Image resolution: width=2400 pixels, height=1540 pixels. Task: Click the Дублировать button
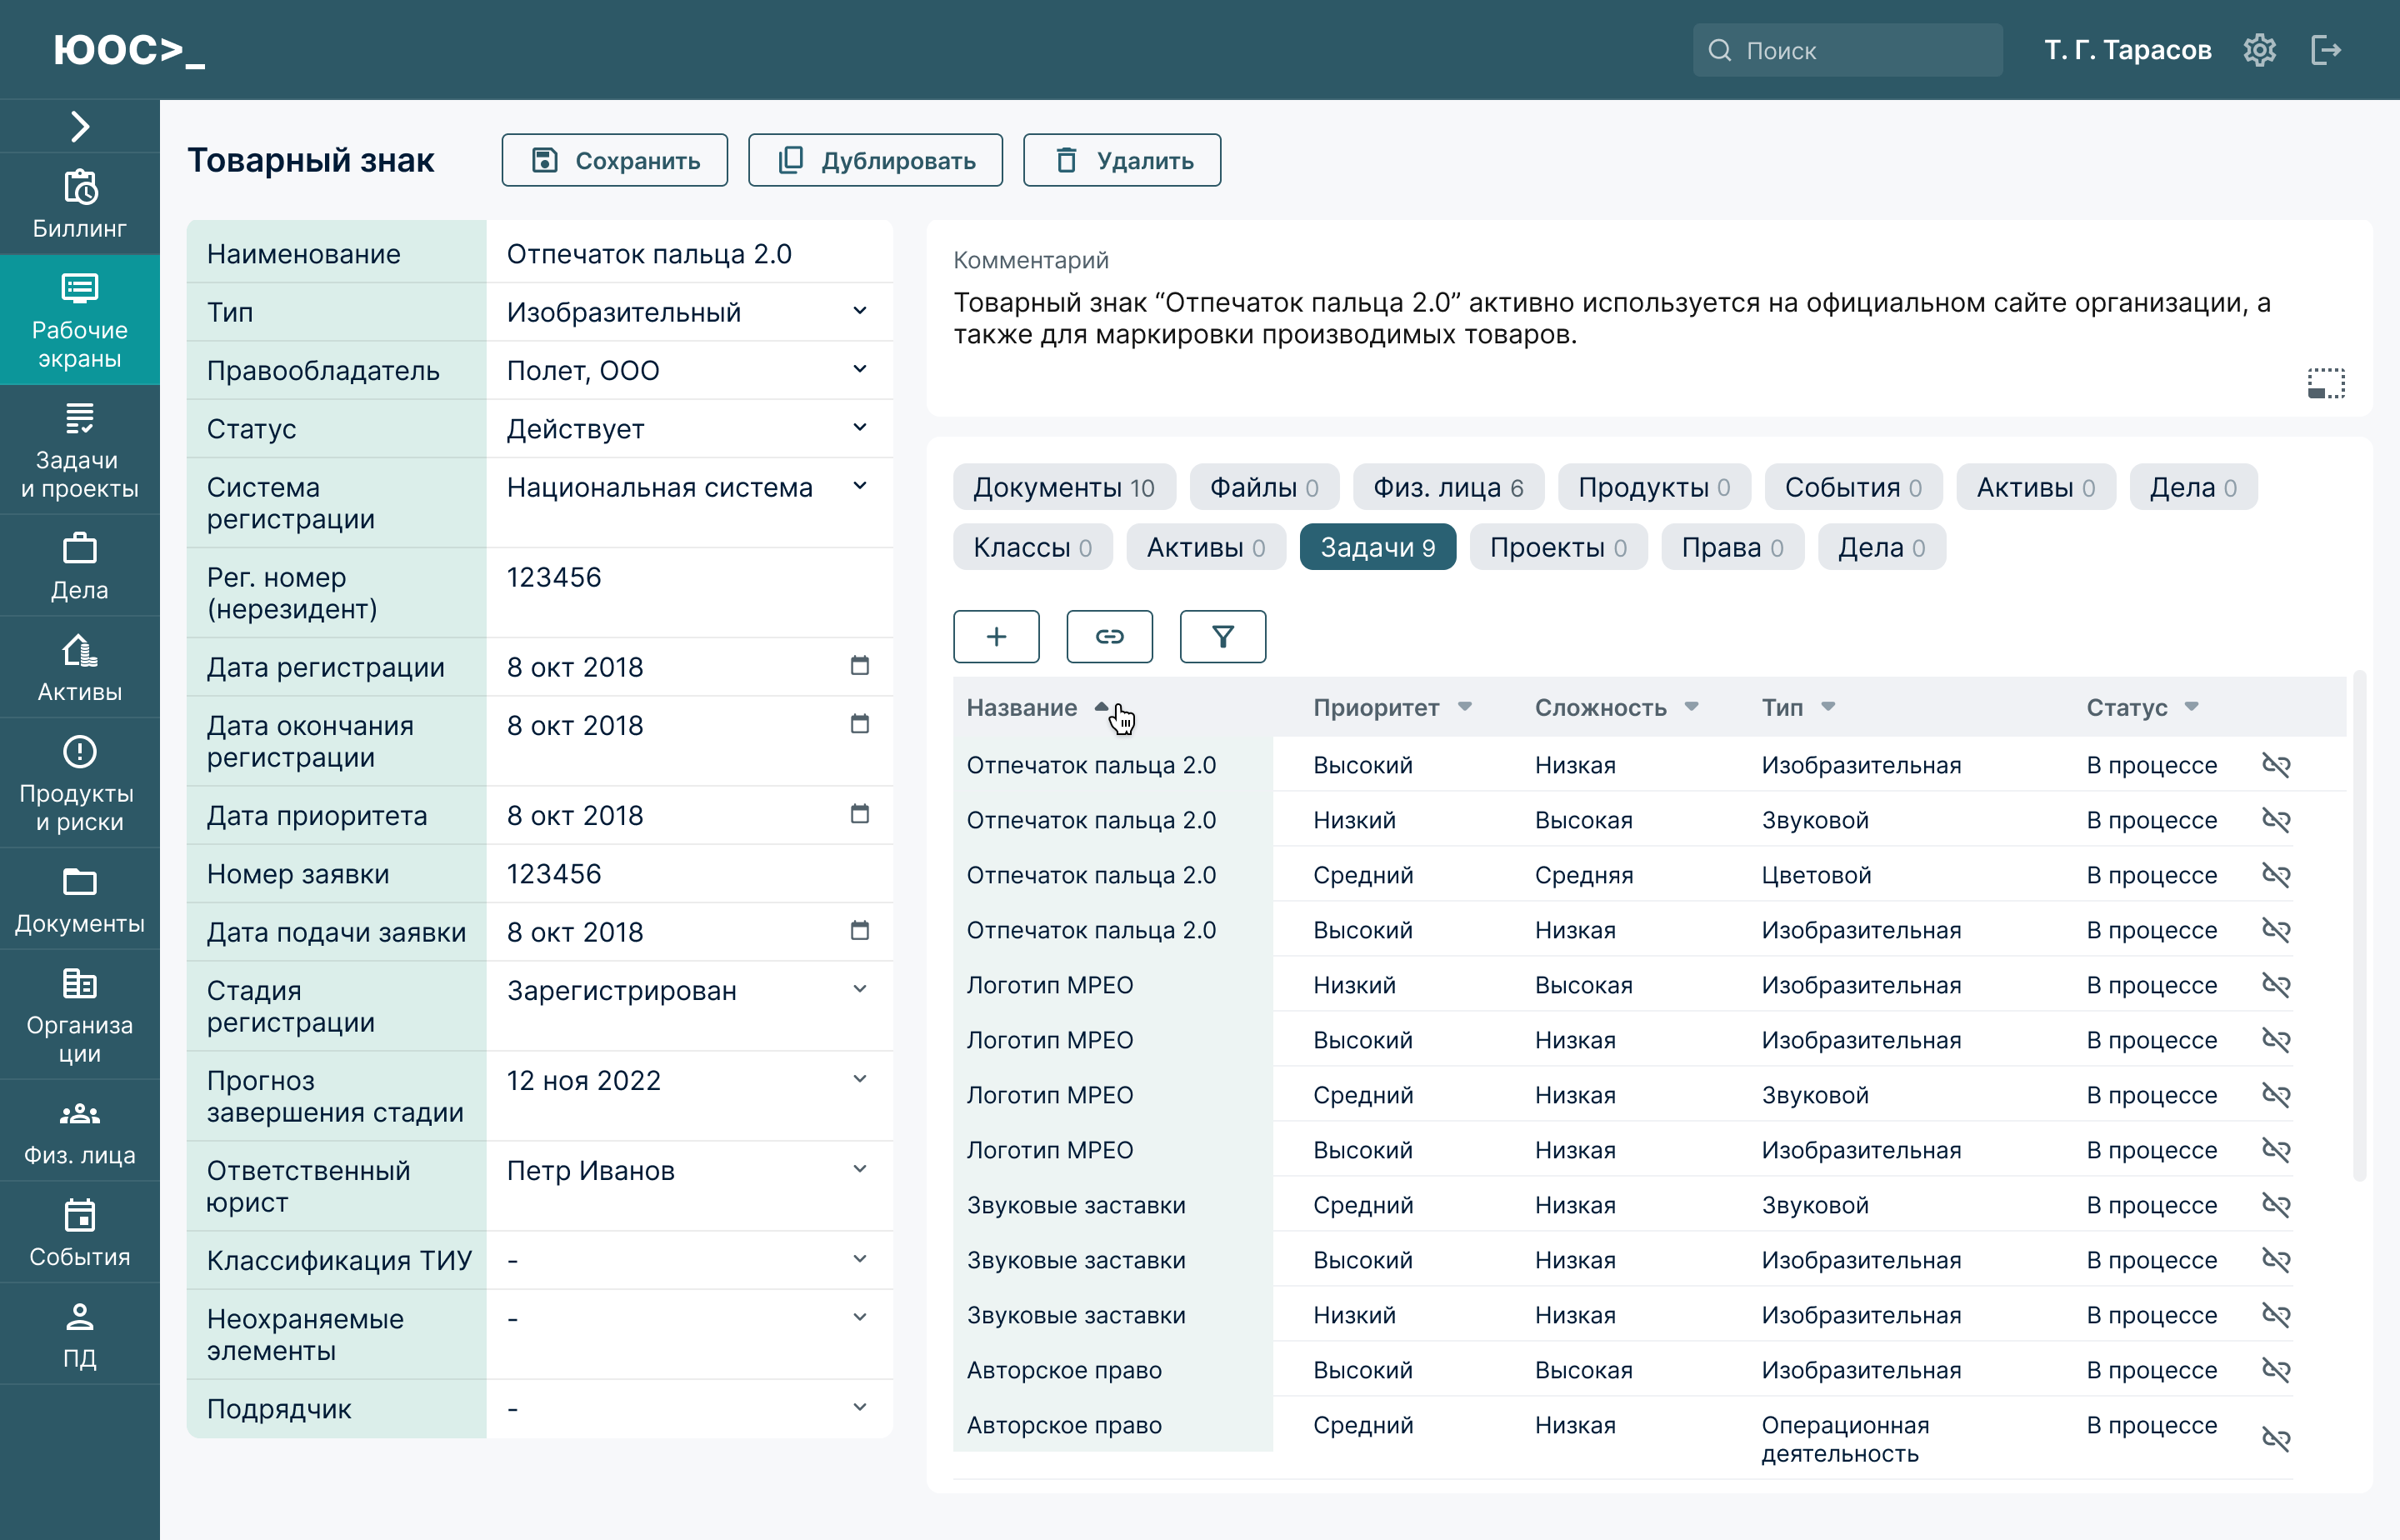pos(875,160)
